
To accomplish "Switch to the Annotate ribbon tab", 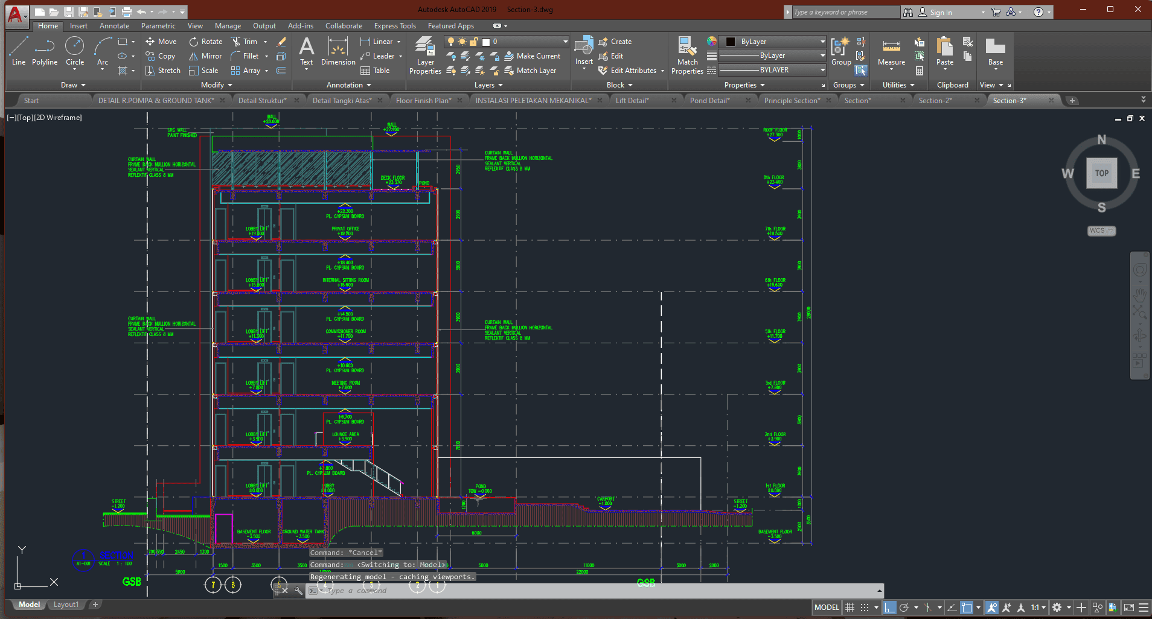I will tap(114, 25).
